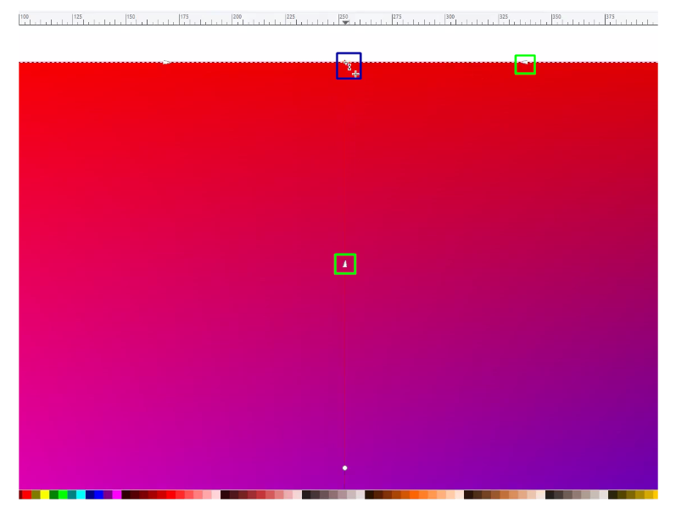The height and width of the screenshot is (509, 676).
Task: Choose the yellow swatch in the palette
Action: pyautogui.click(x=45, y=495)
